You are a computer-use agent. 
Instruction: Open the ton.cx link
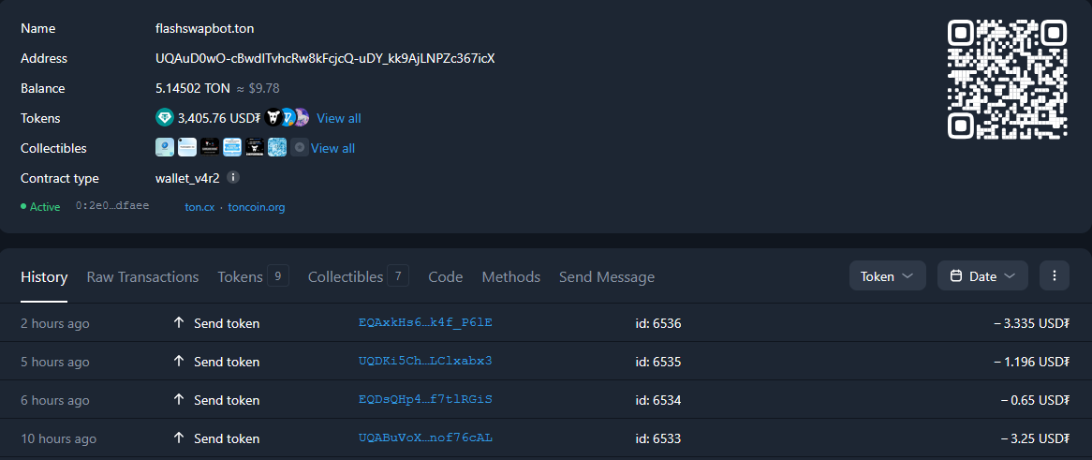point(199,207)
